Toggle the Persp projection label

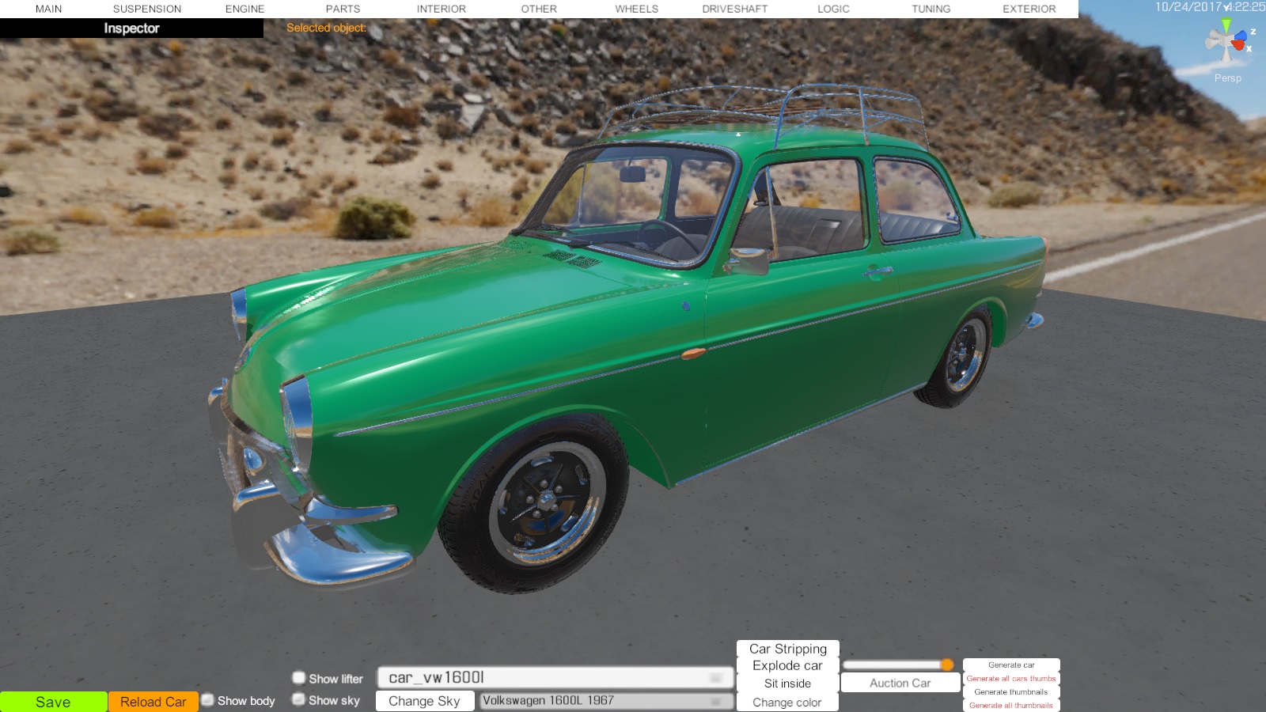(1227, 78)
